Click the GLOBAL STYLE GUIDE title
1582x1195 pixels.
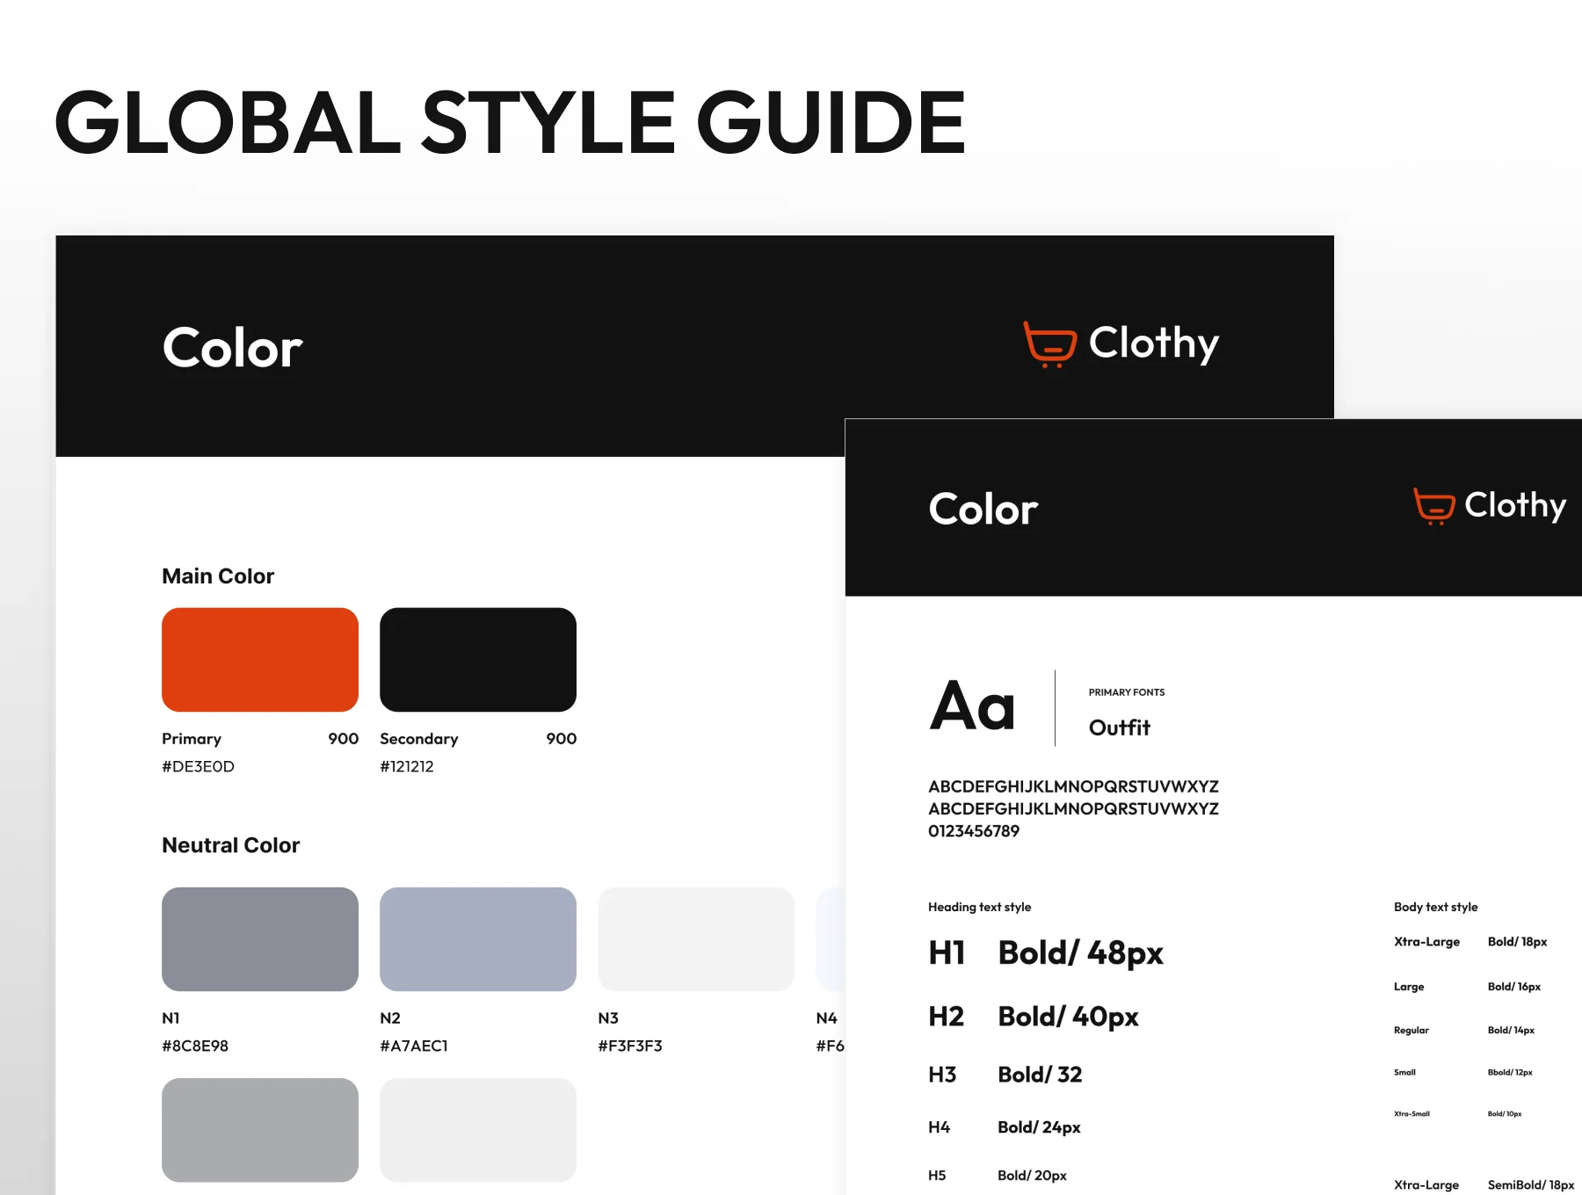pos(510,122)
